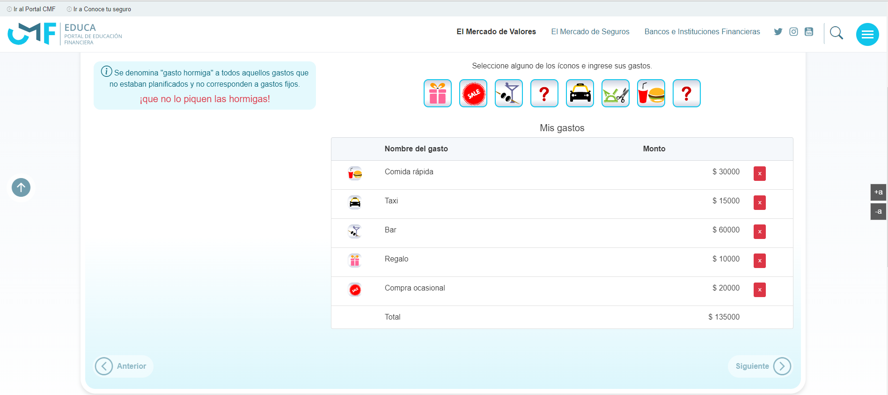The image size is (888, 395).
Task: Open the Instagram social link
Action: point(793,31)
